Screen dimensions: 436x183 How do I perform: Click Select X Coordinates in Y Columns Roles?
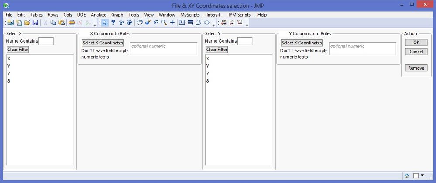302,43
